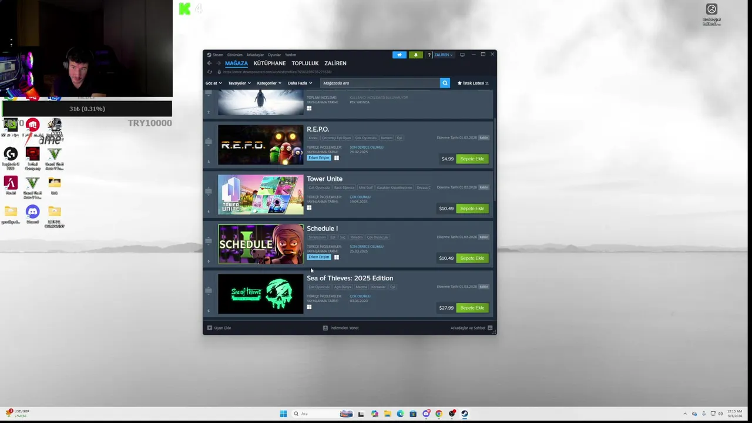
Task: Open the ZALIREN profile tab
Action: pos(335,63)
